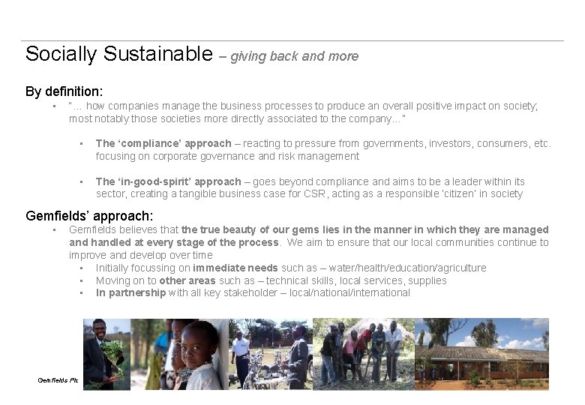Click the horizontal line above the title

point(292,40)
